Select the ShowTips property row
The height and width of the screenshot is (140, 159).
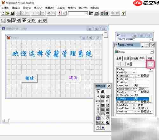pos(133,112)
